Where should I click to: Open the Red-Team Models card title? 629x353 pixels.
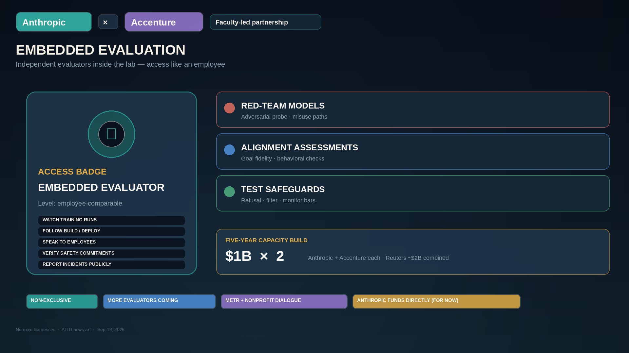point(283,106)
